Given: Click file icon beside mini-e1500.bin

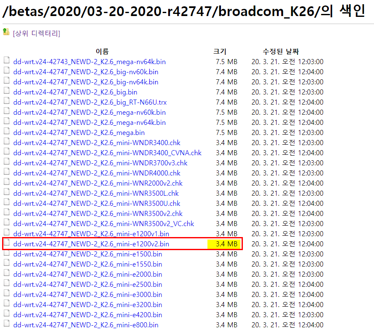Looking at the screenshot, I should click(7, 252).
